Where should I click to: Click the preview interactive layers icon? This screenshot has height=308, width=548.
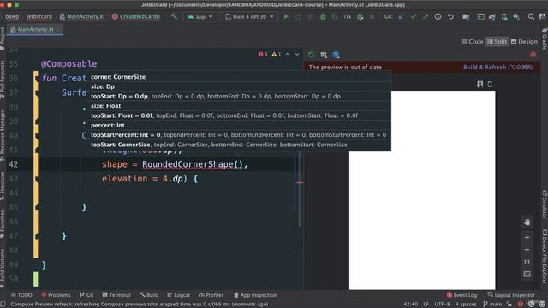pos(336,55)
